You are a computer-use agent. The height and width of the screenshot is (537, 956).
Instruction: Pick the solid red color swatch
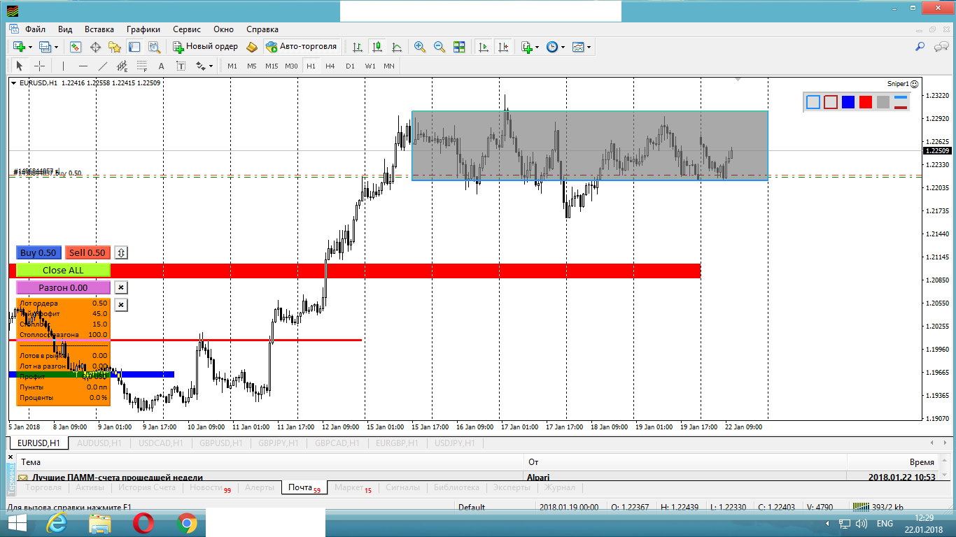[x=866, y=102]
